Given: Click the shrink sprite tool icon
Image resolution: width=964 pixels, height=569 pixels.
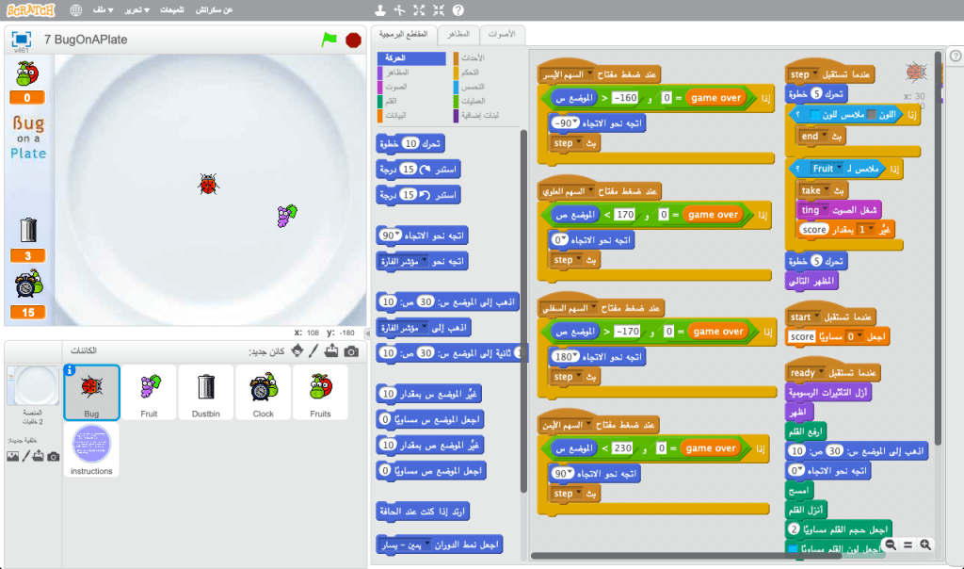Looking at the screenshot, I should [438, 10].
